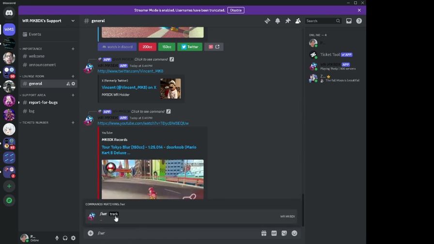This screenshot has width=434, height=244.
Task: Open the attachment plus button
Action: [91, 233]
